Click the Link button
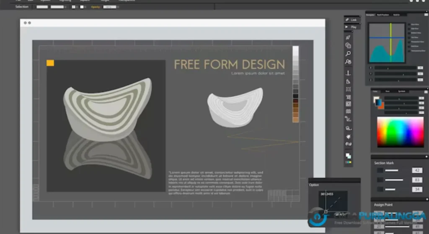The height and width of the screenshot is (234, 429). point(352,20)
